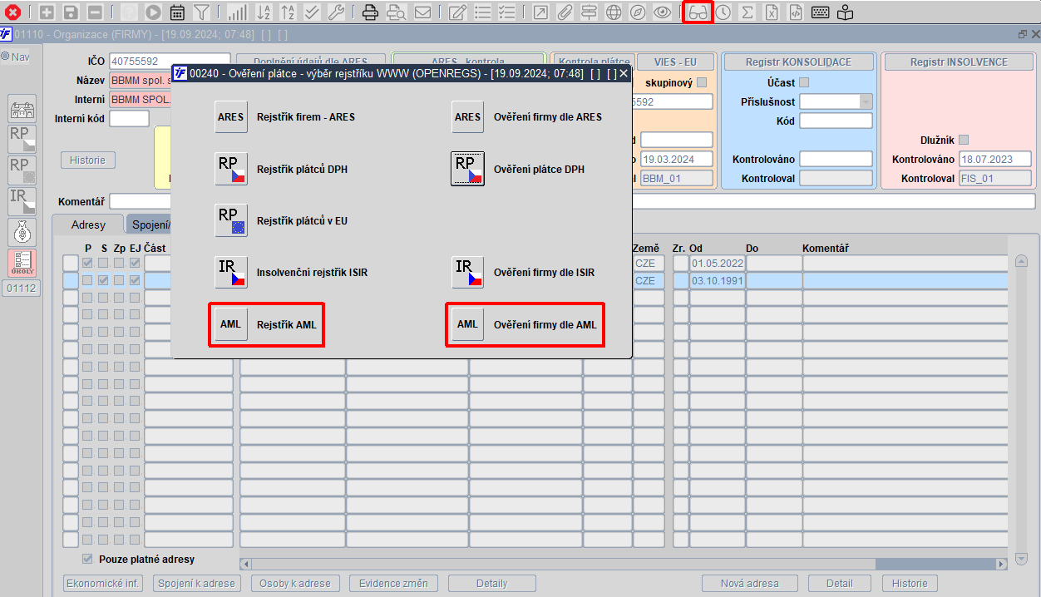This screenshot has height=597, width=1041.
Task: Click the sidebar houses/company icon
Action: tap(22, 109)
